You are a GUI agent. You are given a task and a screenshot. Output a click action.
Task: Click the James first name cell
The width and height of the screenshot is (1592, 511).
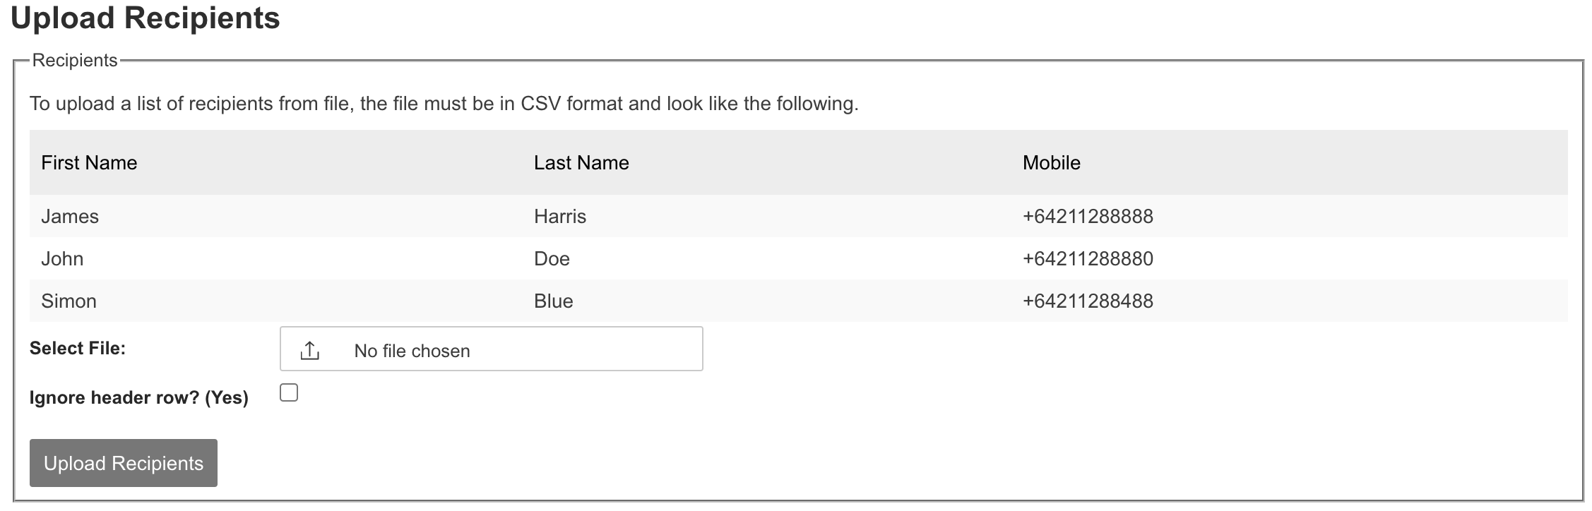click(x=70, y=216)
